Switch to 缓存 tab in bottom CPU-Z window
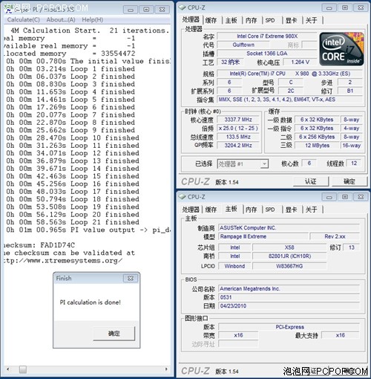 tap(211, 210)
